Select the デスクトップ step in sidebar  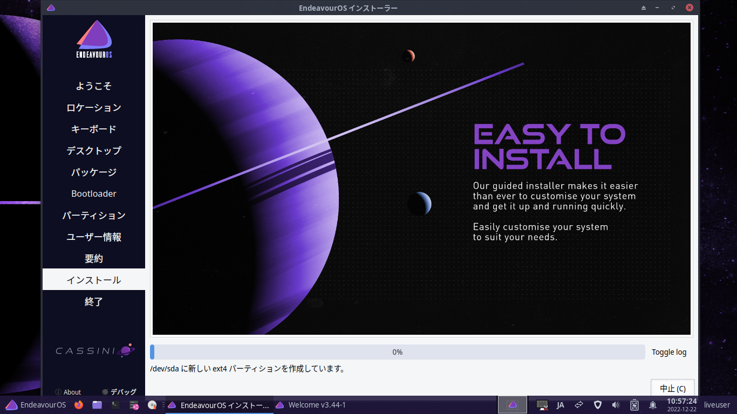94,150
